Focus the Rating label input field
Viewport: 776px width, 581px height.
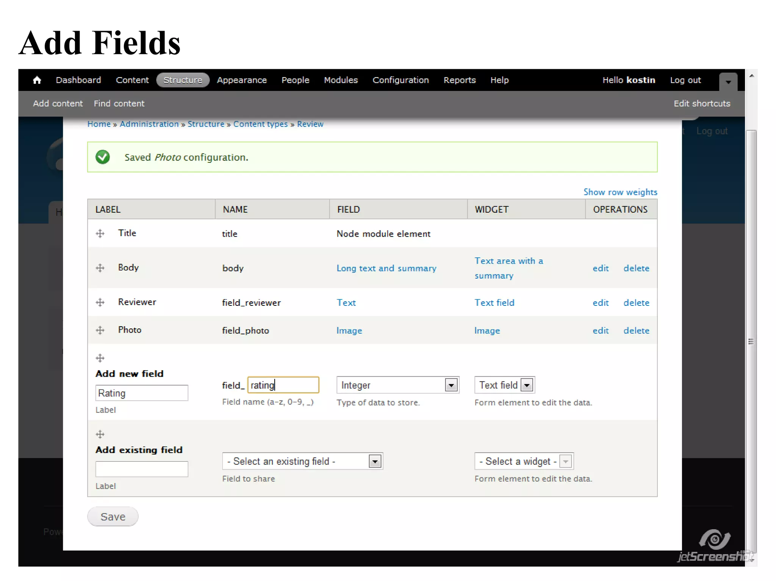click(142, 393)
